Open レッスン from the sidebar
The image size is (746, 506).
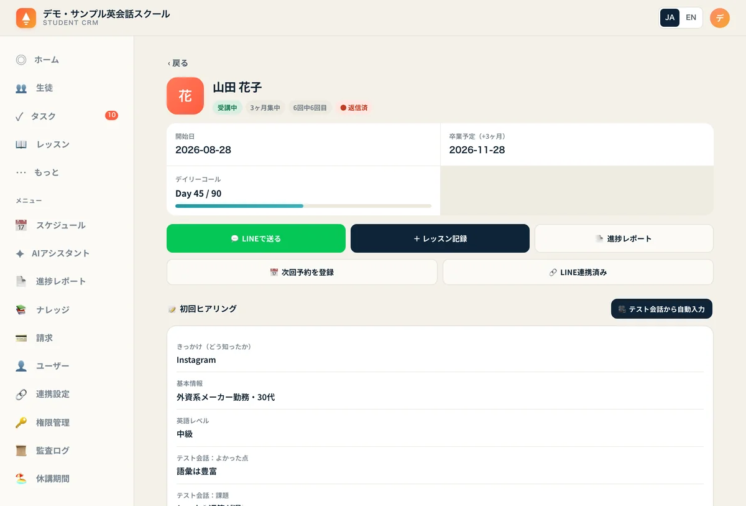tap(67, 144)
